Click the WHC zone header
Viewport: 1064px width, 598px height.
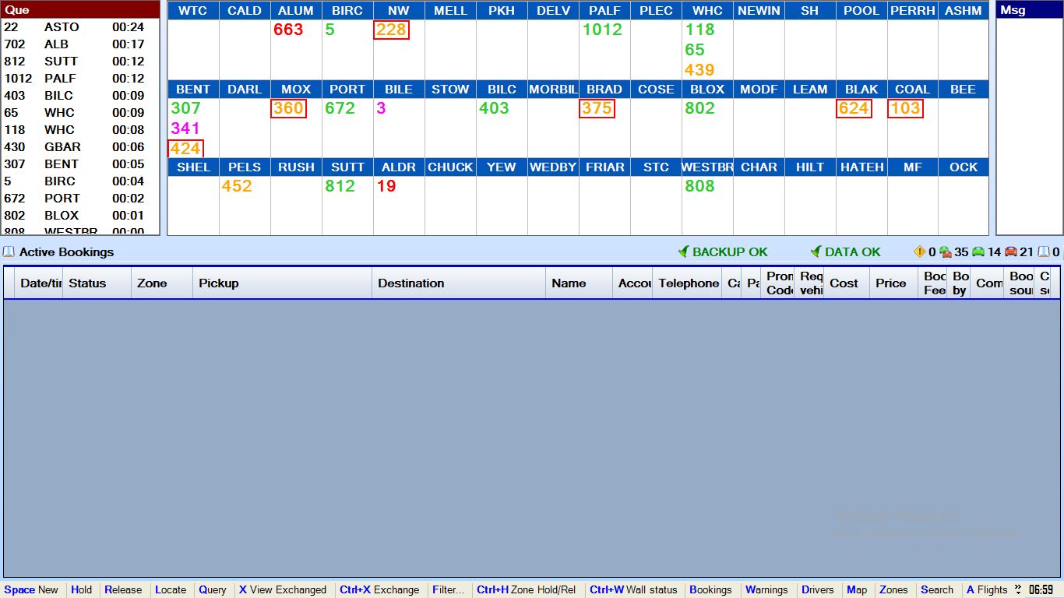[x=707, y=11]
